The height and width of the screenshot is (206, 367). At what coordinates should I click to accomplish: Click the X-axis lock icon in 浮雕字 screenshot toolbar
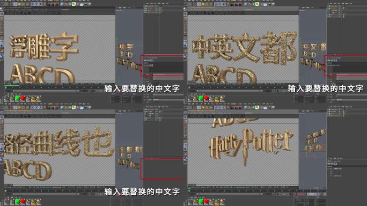(33, 4)
